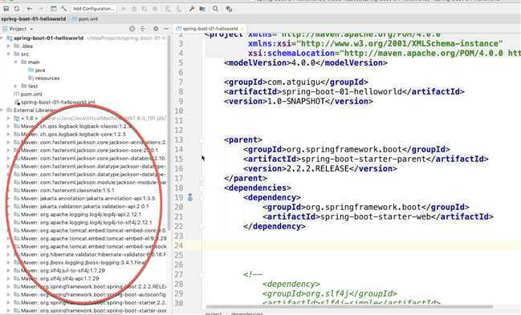Navigate back with the left arrow icon

pyautogui.click(x=30, y=9)
